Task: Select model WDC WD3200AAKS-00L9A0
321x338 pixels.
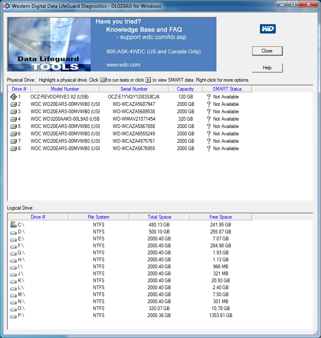Action: [65, 119]
